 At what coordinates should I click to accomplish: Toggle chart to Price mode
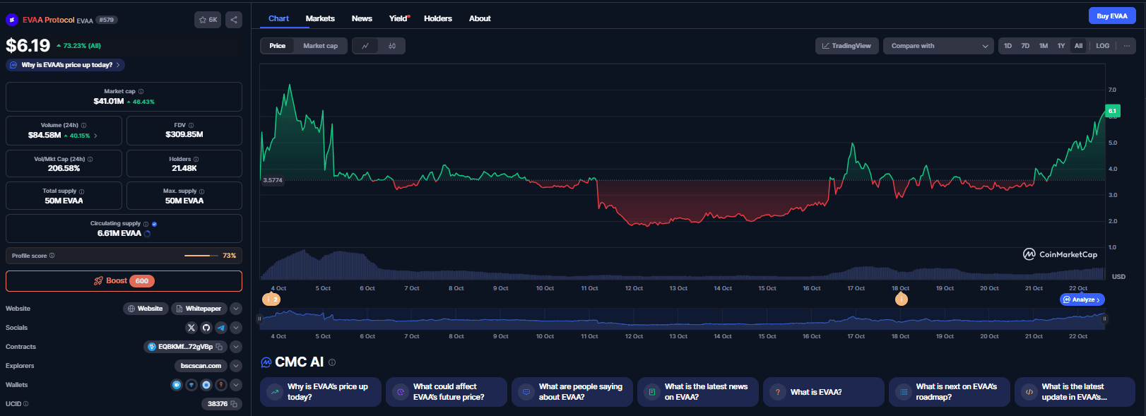coord(278,46)
